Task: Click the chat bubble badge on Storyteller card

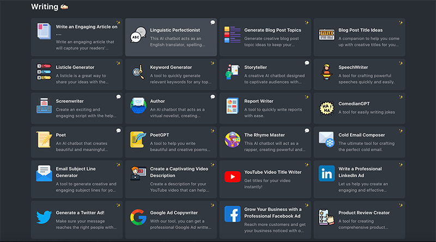Action: tap(307, 63)
